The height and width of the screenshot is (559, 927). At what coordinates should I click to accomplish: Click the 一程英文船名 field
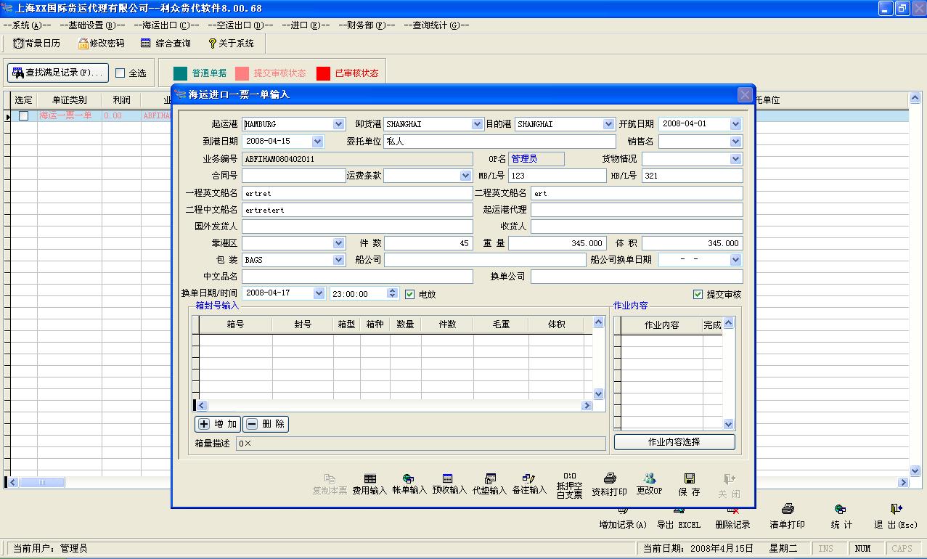[357, 193]
